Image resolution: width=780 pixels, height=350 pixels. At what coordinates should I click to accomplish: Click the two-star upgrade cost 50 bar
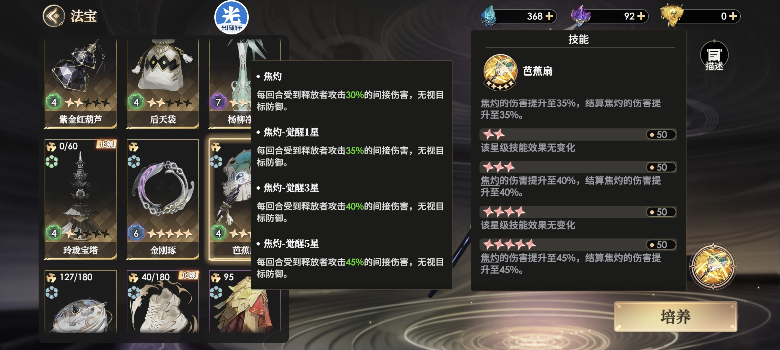point(578,134)
